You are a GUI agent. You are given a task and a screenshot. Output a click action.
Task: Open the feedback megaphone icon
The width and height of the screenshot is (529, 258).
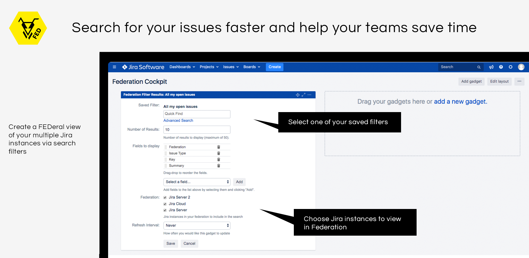tap(491, 67)
